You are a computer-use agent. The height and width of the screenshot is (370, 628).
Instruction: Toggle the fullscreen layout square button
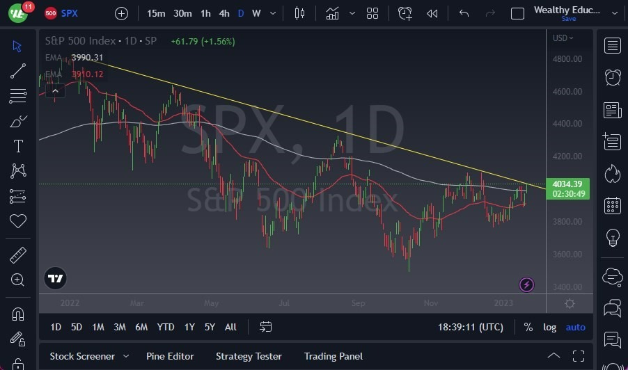[x=517, y=14]
